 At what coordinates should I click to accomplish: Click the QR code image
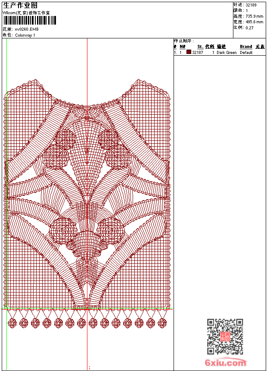click(225, 336)
